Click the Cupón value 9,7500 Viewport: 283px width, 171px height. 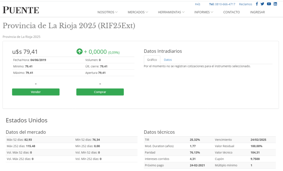(x=255, y=159)
